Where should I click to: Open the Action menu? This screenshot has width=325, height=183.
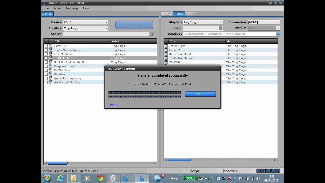click(x=57, y=8)
